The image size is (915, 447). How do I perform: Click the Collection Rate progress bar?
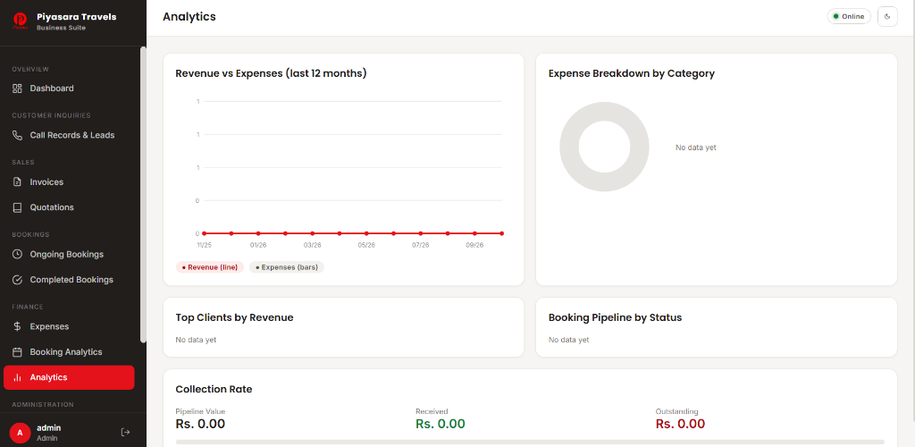pyautogui.click(x=530, y=443)
